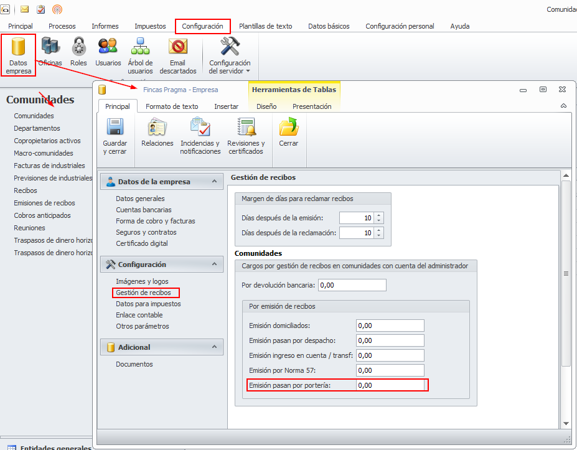Click Emisión pasan por portería field
The width and height of the screenshot is (577, 450).
(x=390, y=385)
